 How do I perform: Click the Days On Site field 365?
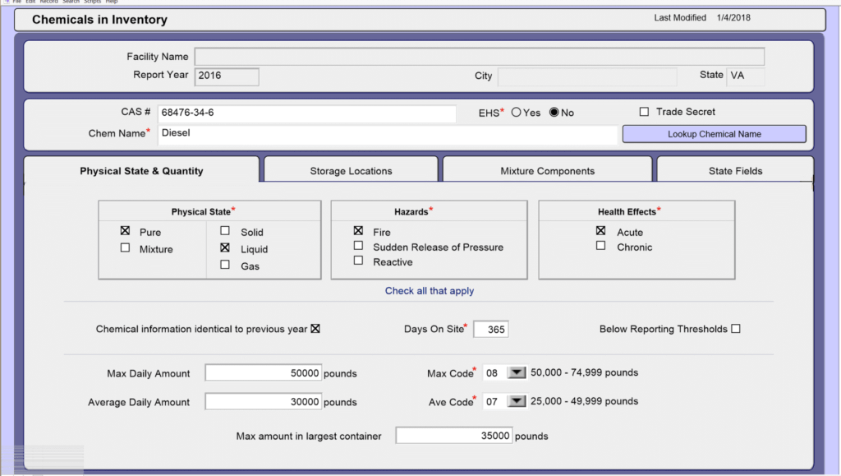pyautogui.click(x=491, y=330)
